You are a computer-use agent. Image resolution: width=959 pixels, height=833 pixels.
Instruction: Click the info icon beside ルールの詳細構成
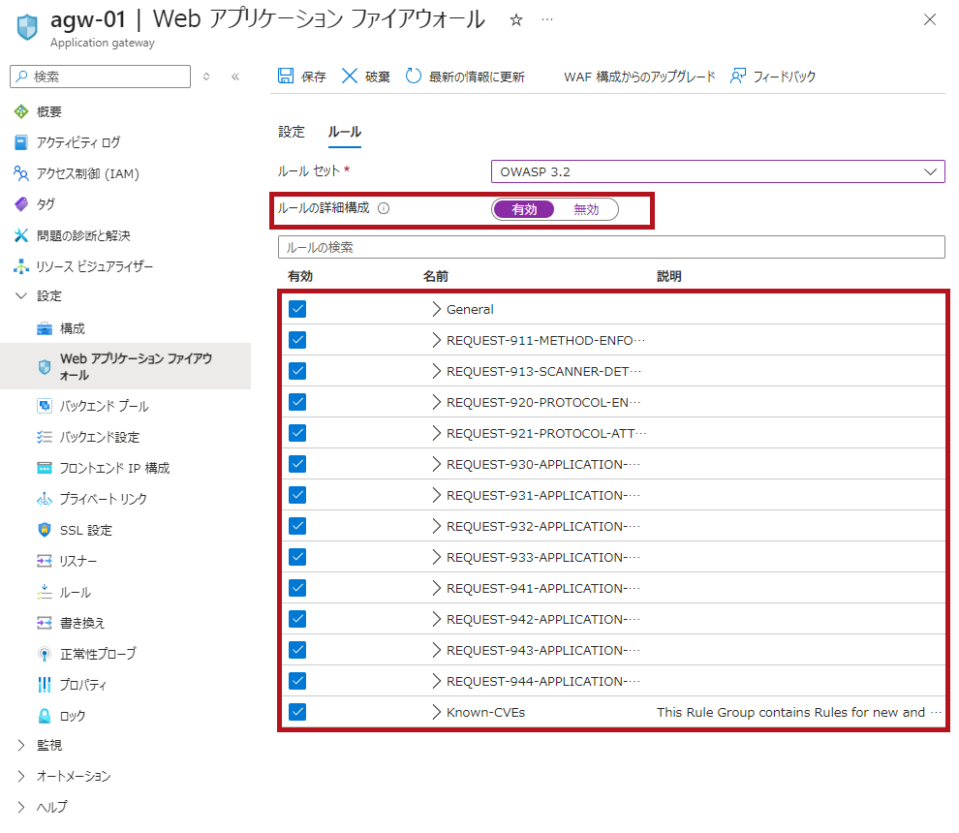[x=384, y=208]
